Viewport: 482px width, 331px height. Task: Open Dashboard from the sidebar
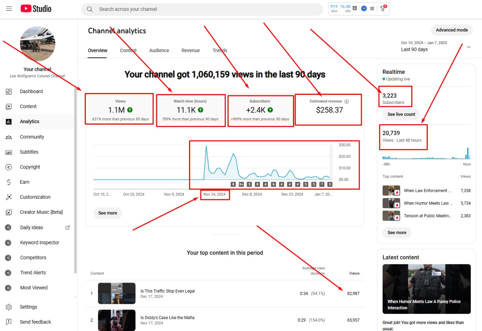point(31,92)
